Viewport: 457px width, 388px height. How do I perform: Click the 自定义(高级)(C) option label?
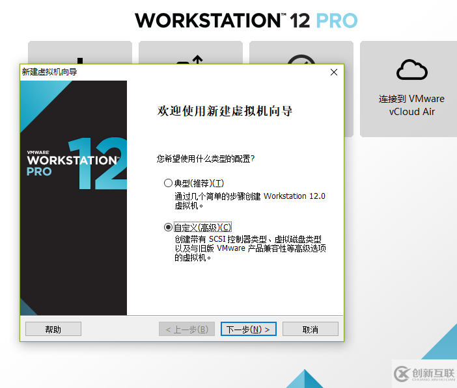click(203, 227)
